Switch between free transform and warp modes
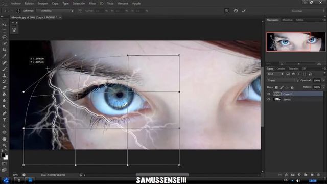Screen dimensions: 327x184 227,11
